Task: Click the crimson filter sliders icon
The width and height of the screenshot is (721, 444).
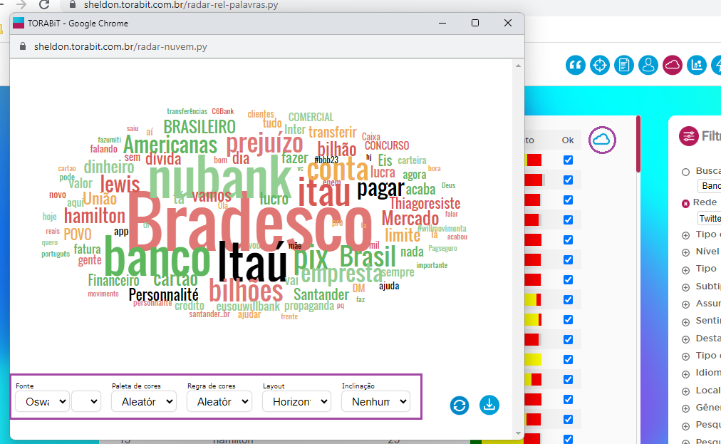Action: tap(688, 136)
